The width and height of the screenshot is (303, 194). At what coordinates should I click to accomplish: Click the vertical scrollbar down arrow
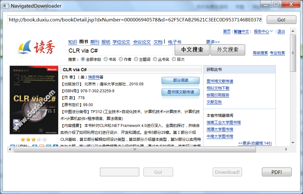[x=293, y=143]
